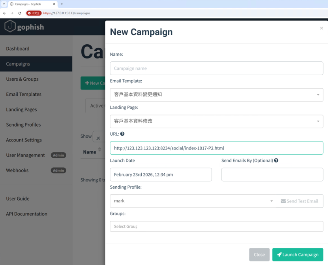This screenshot has width=328, height=265.
Task: Click the URL help question-mark icon
Action: click(x=122, y=134)
